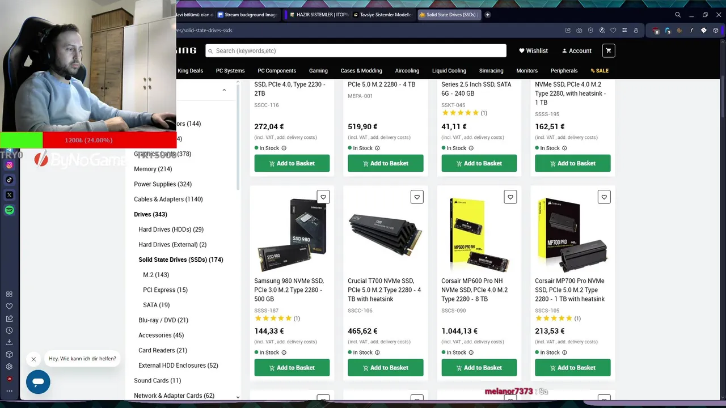This screenshot has height=408, width=726.
Task: Select Power Supplies (324) category
Action: coord(163,184)
